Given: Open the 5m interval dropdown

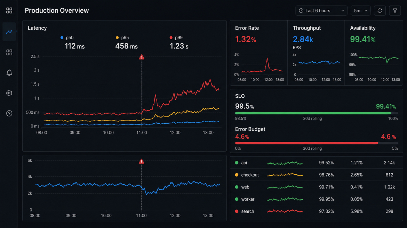Looking at the screenshot, I should pos(360,11).
